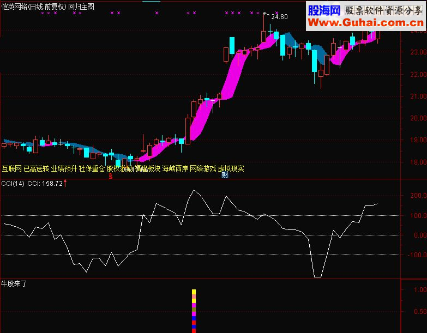The width and height of the screenshot is (427, 333).
Task: Click the multicolored signal bar in 牛股来了 panel
Action: (x=194, y=311)
